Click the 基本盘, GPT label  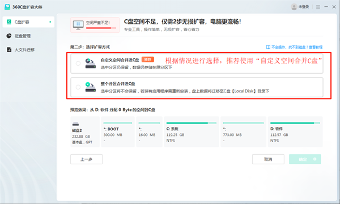[x=82, y=142]
